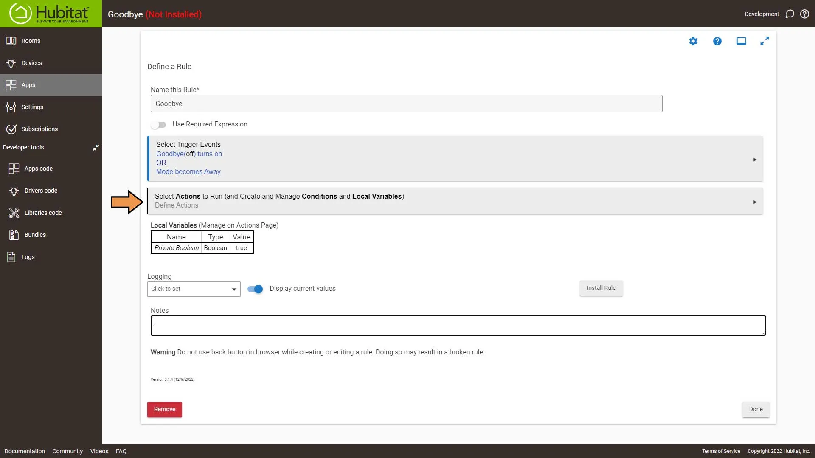Click the blue display monitor icon
This screenshot has height=458, width=815.
tap(741, 41)
